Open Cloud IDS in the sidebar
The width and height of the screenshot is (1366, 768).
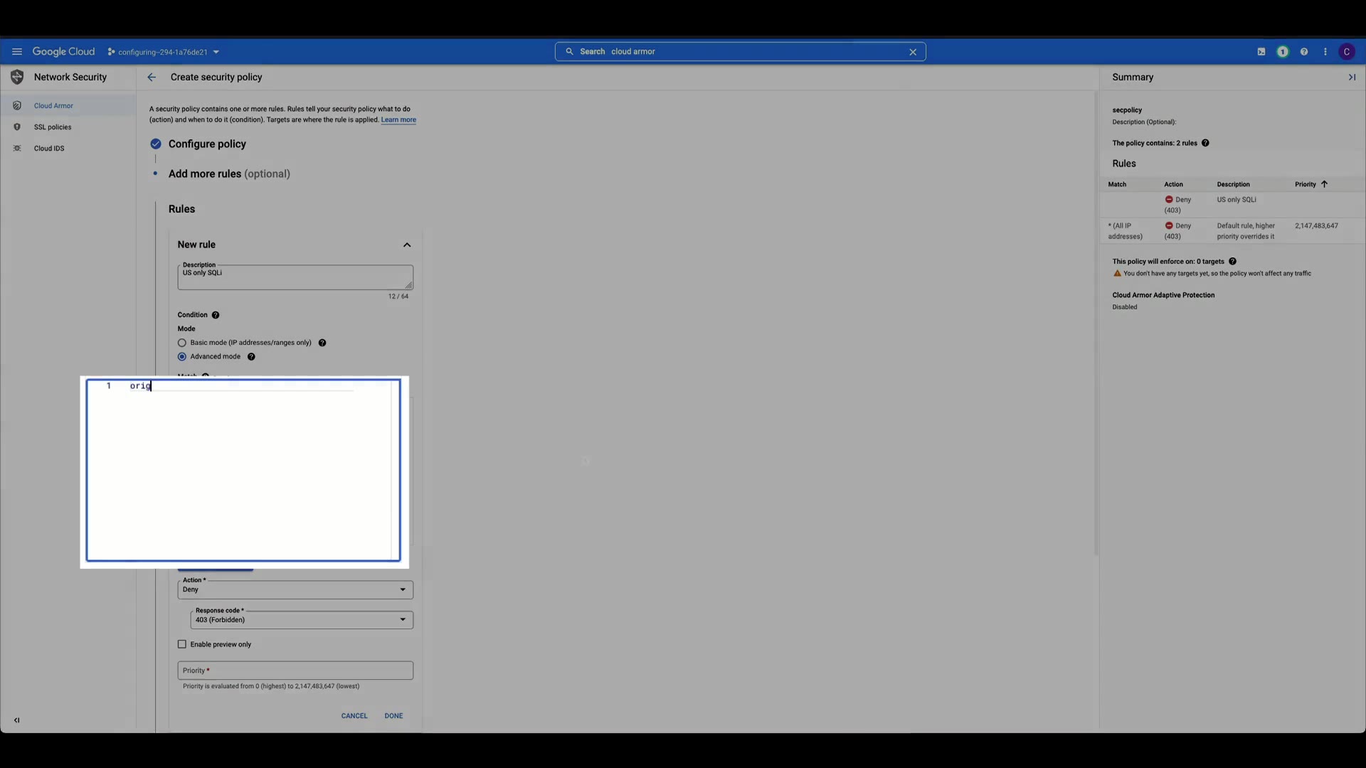click(49, 149)
